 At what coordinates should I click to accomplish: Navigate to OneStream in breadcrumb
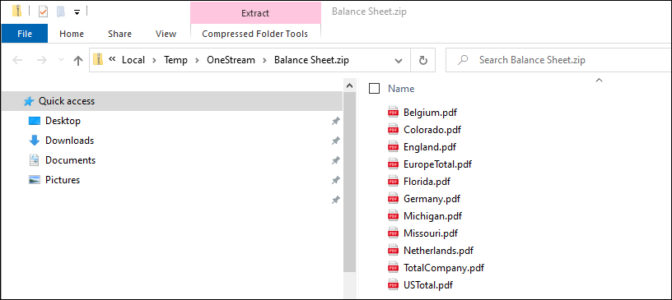[231, 60]
